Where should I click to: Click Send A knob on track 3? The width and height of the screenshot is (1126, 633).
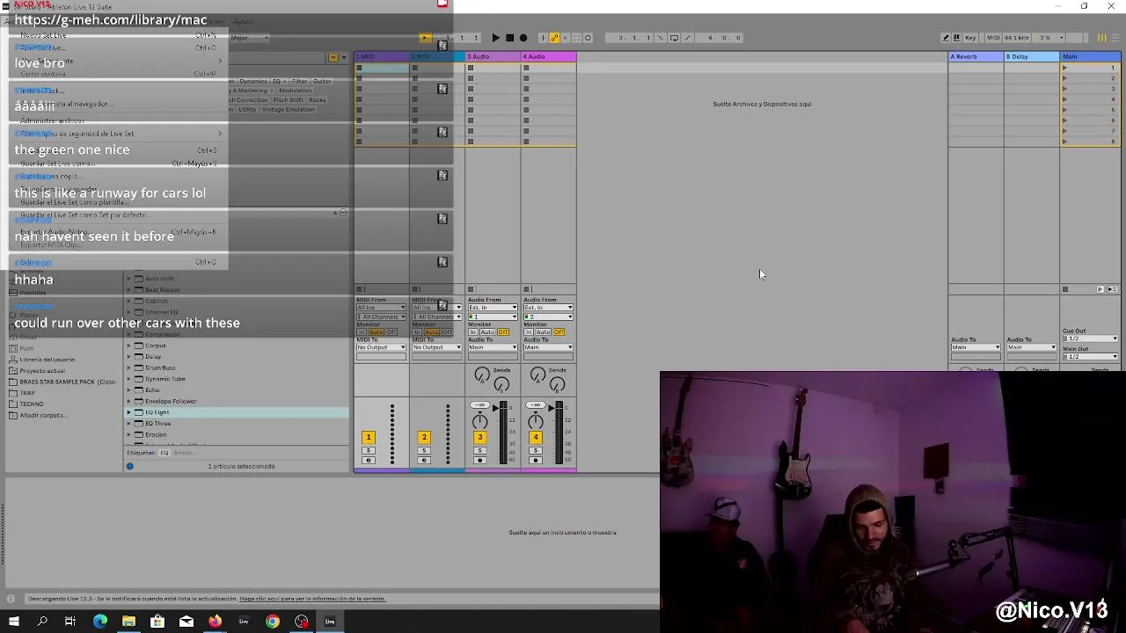click(481, 376)
